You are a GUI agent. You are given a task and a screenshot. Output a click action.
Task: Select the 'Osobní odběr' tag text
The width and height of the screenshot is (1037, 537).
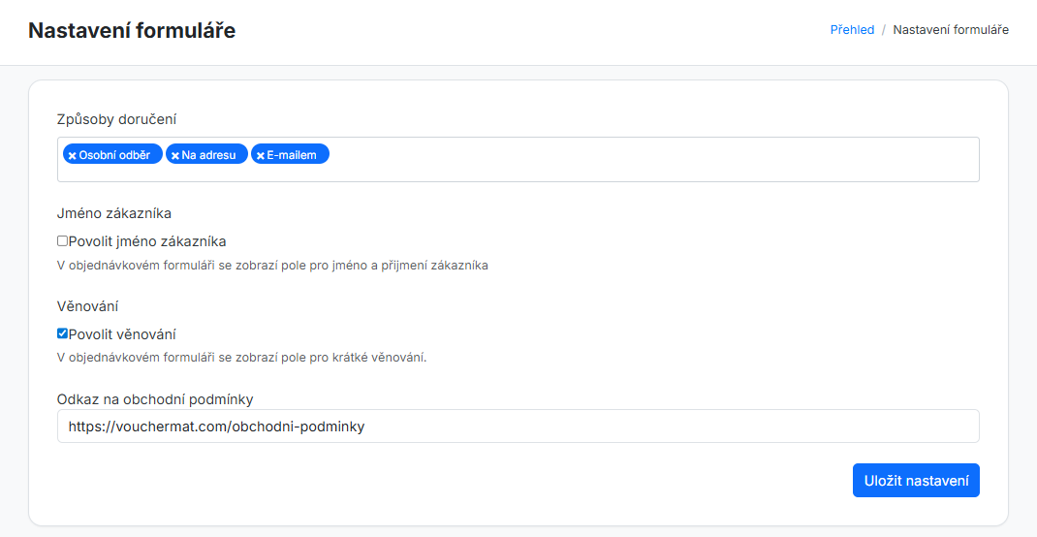[114, 155]
